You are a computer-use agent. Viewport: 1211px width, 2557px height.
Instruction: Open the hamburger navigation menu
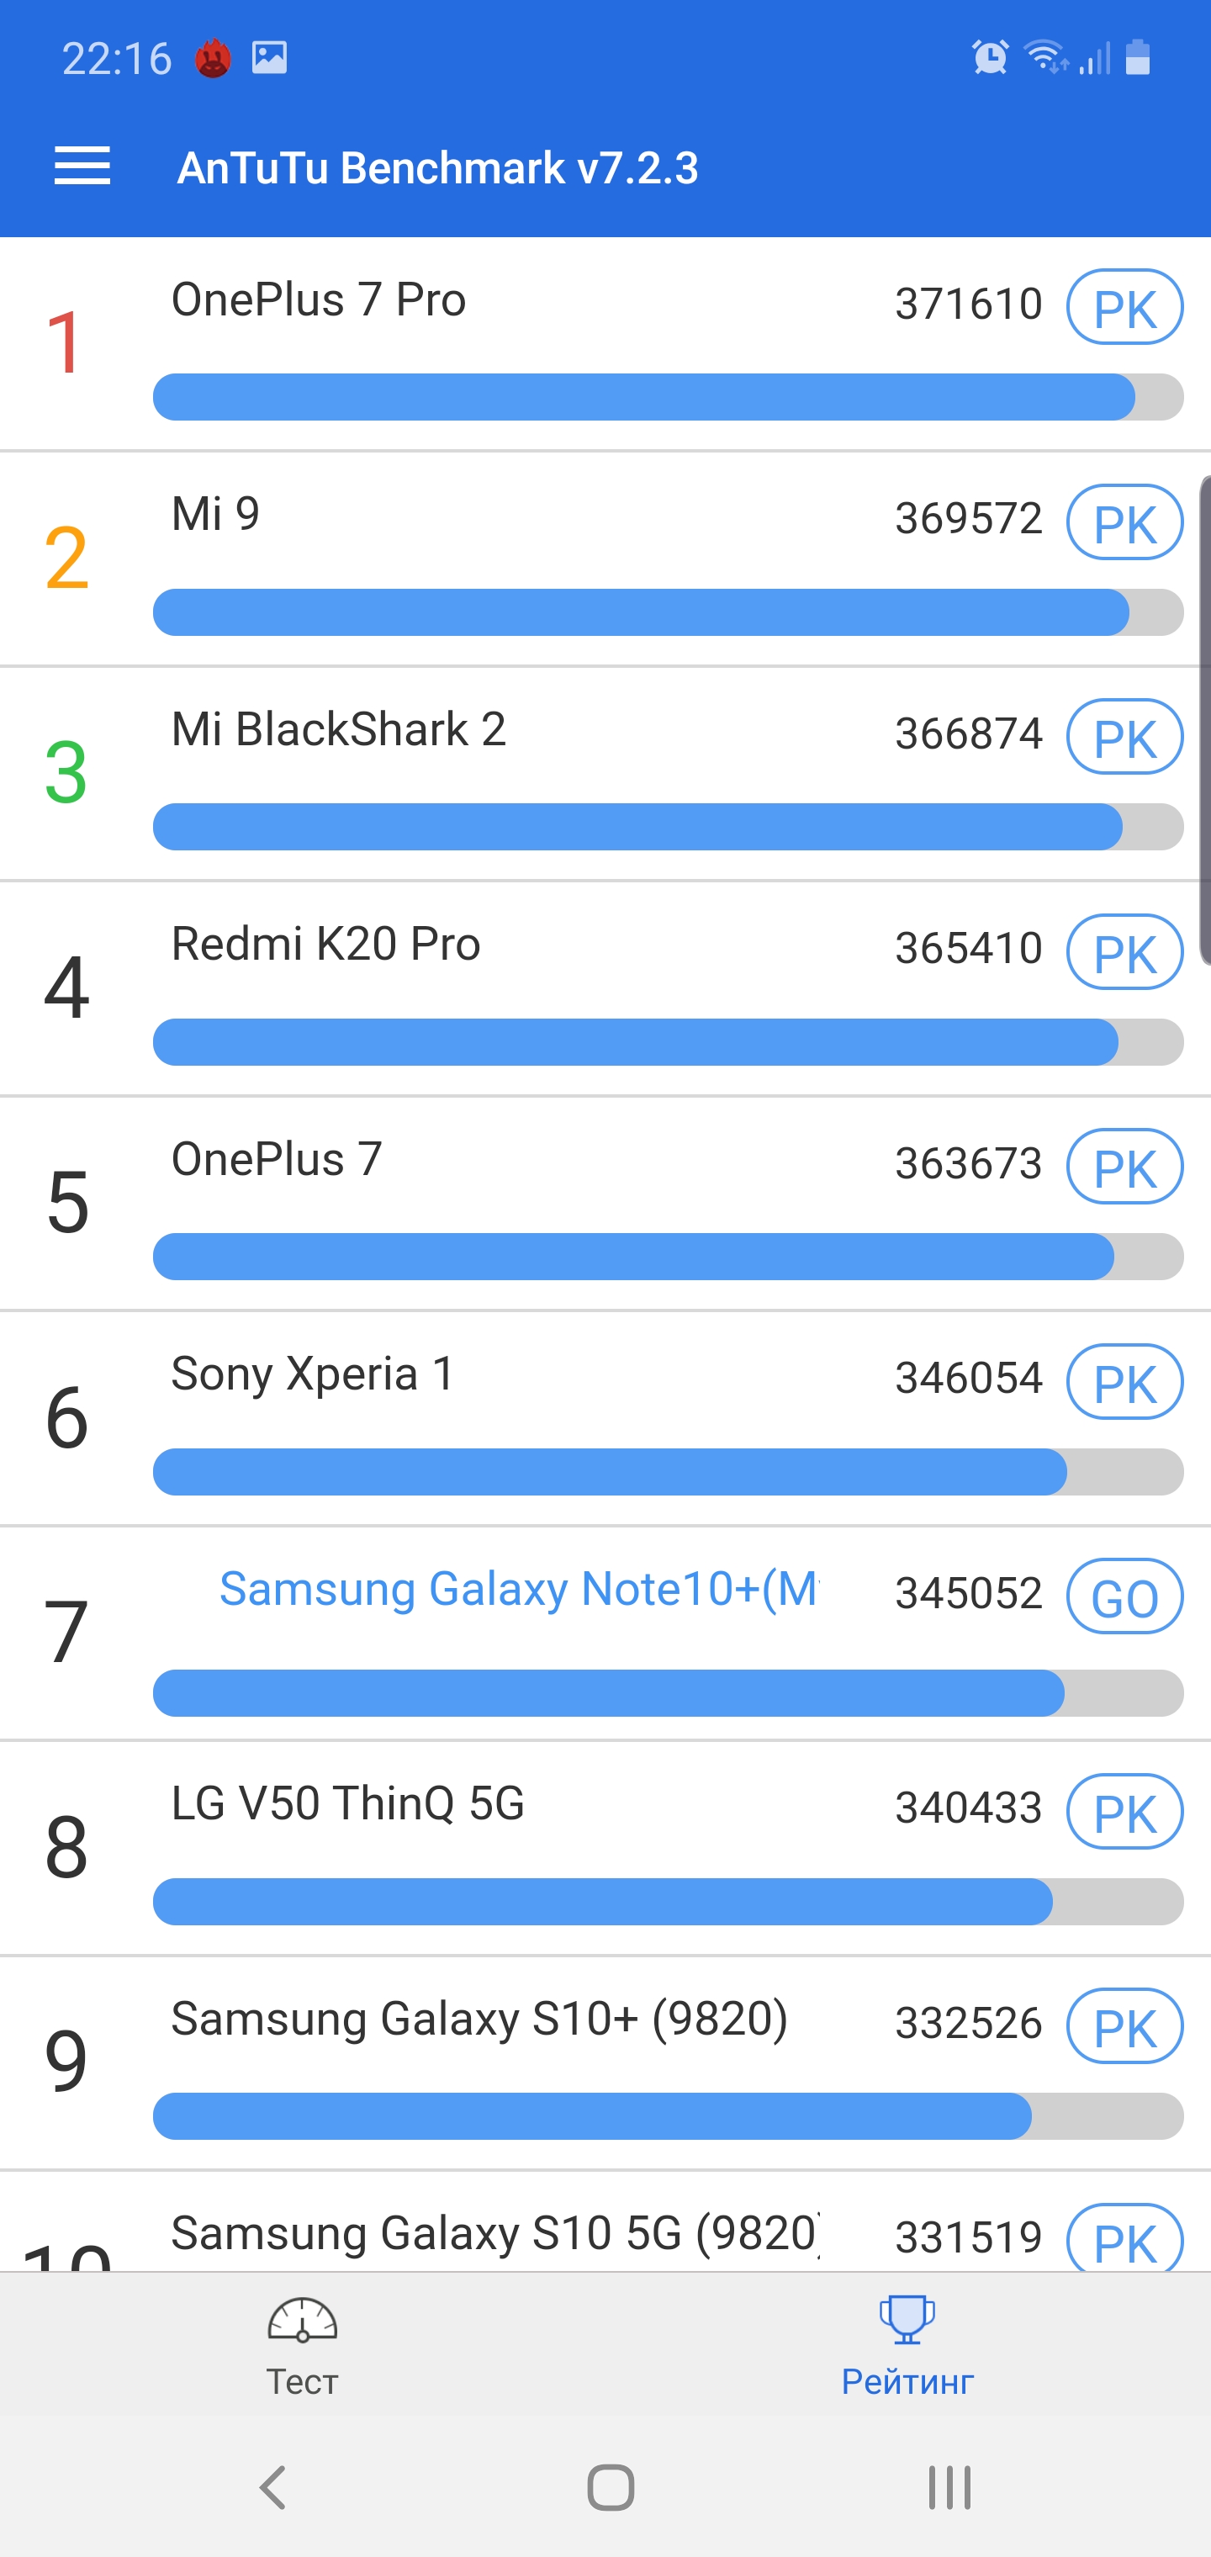82,166
